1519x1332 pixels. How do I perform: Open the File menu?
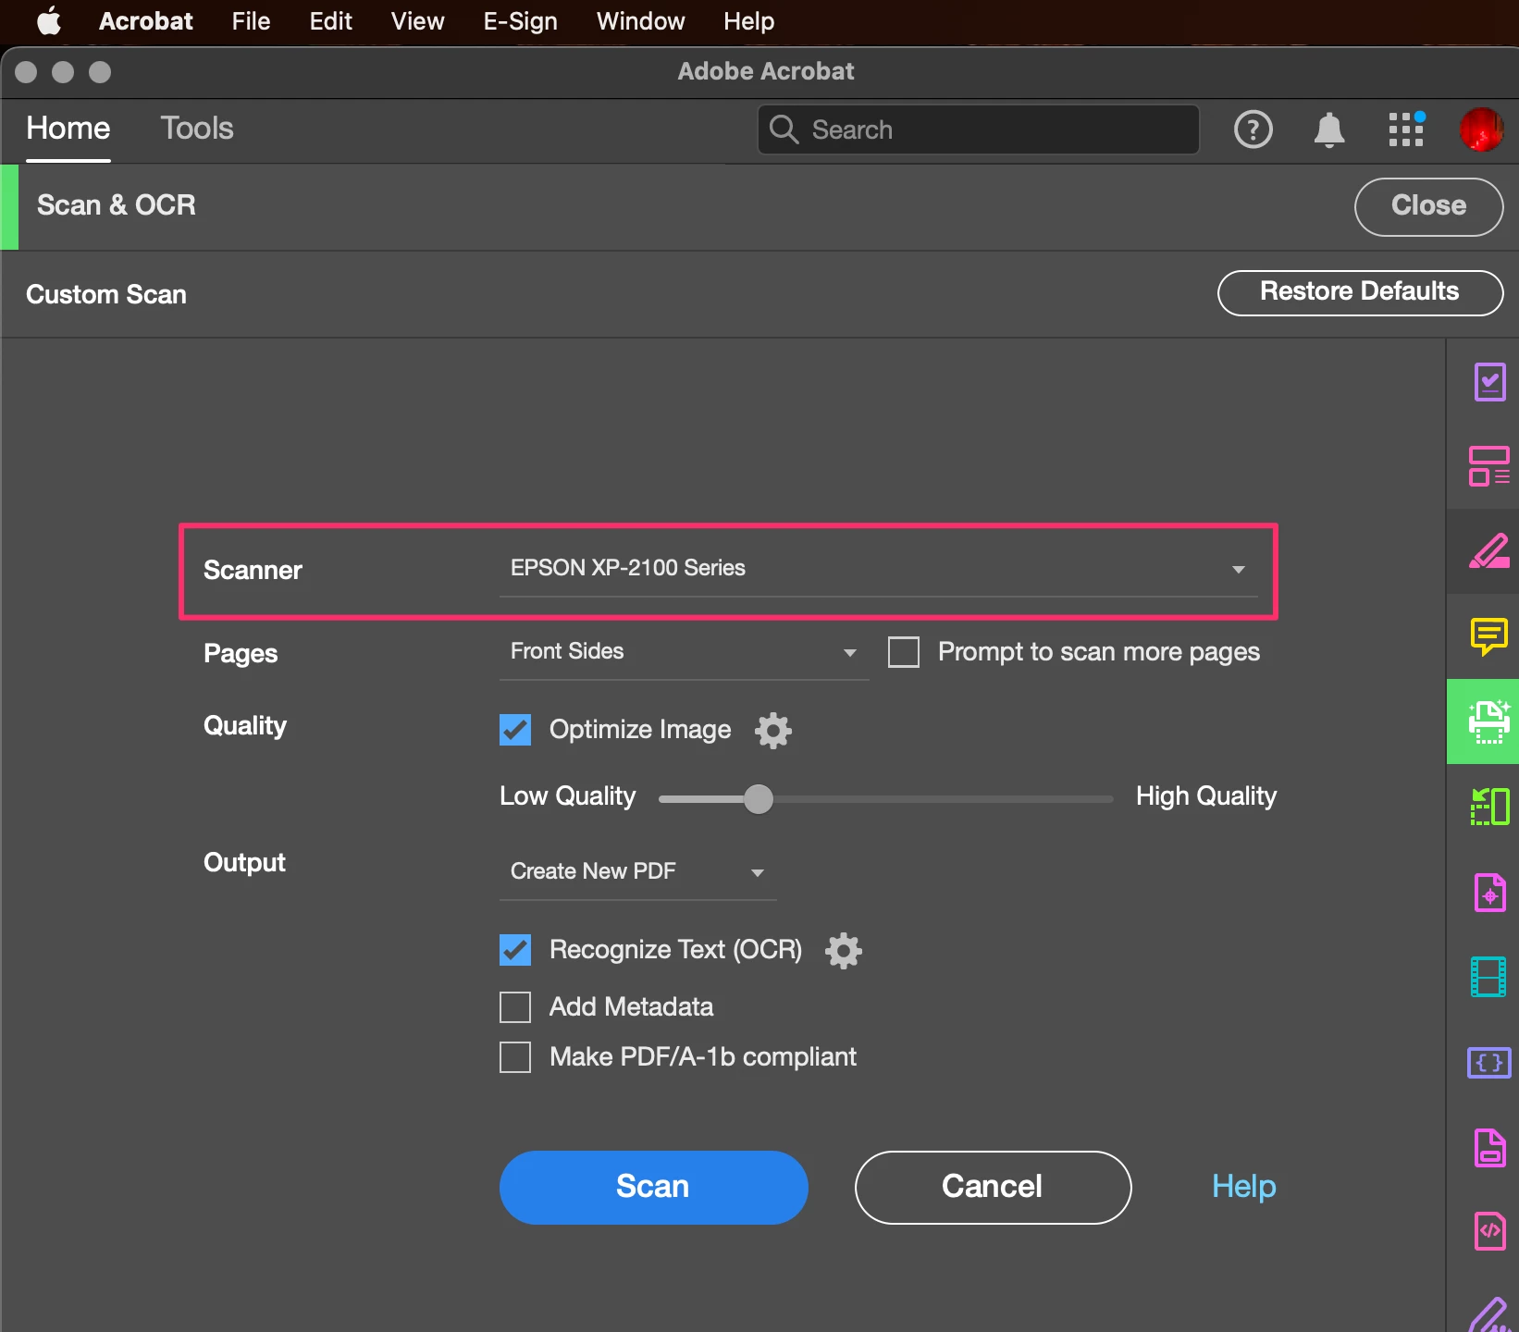(x=251, y=20)
